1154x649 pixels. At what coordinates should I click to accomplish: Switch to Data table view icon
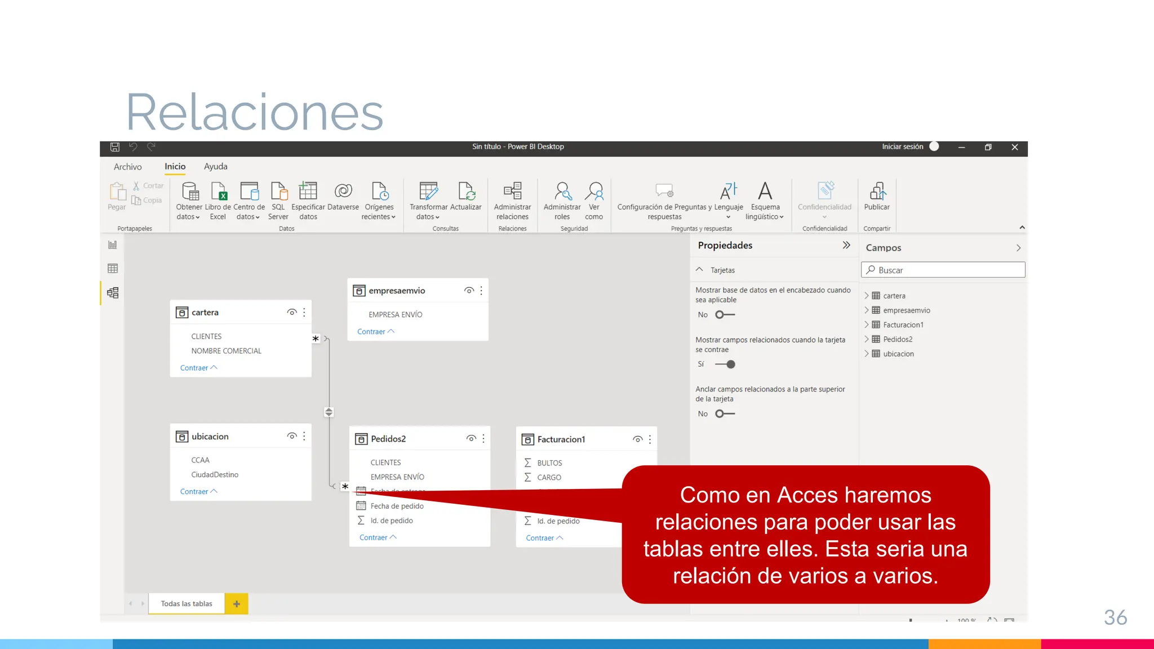[x=113, y=269]
